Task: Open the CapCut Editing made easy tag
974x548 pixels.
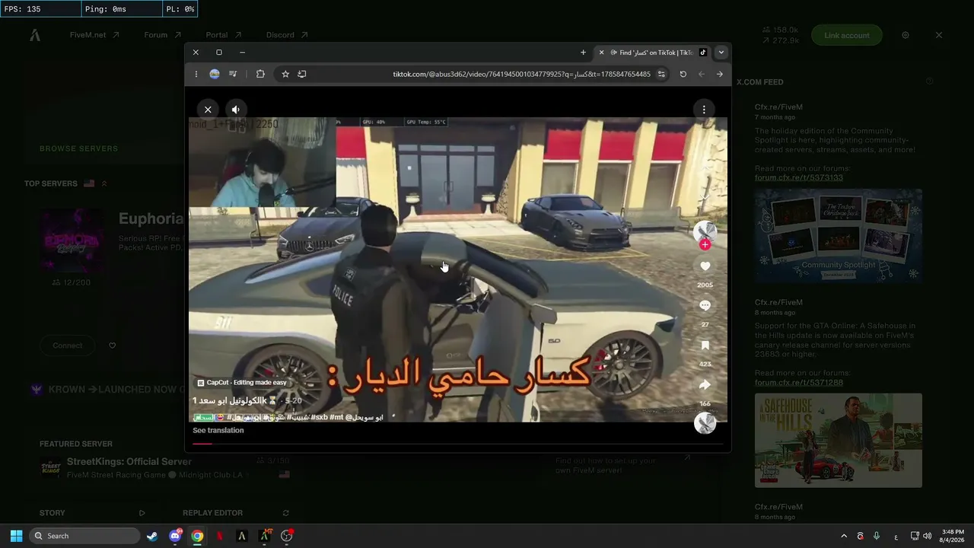Action: 242,383
